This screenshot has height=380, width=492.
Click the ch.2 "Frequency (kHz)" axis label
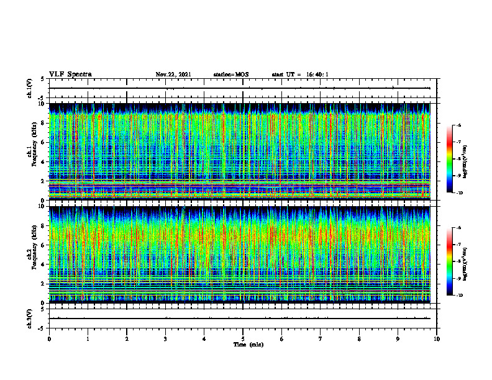tap(34, 248)
